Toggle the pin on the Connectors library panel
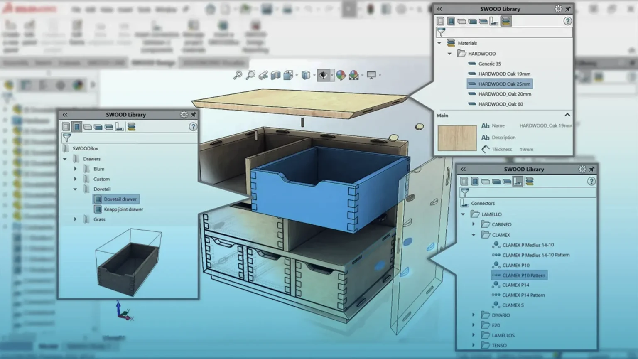 pyautogui.click(x=592, y=169)
